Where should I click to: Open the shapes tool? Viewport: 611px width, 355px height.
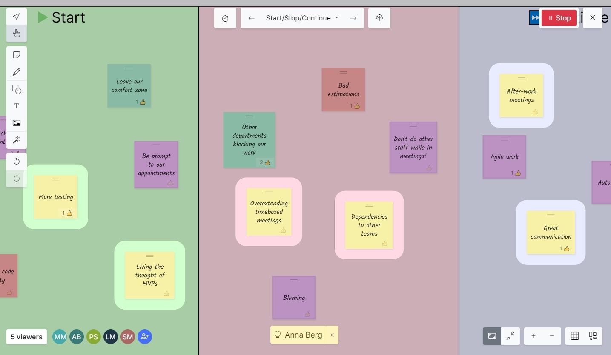[16, 89]
